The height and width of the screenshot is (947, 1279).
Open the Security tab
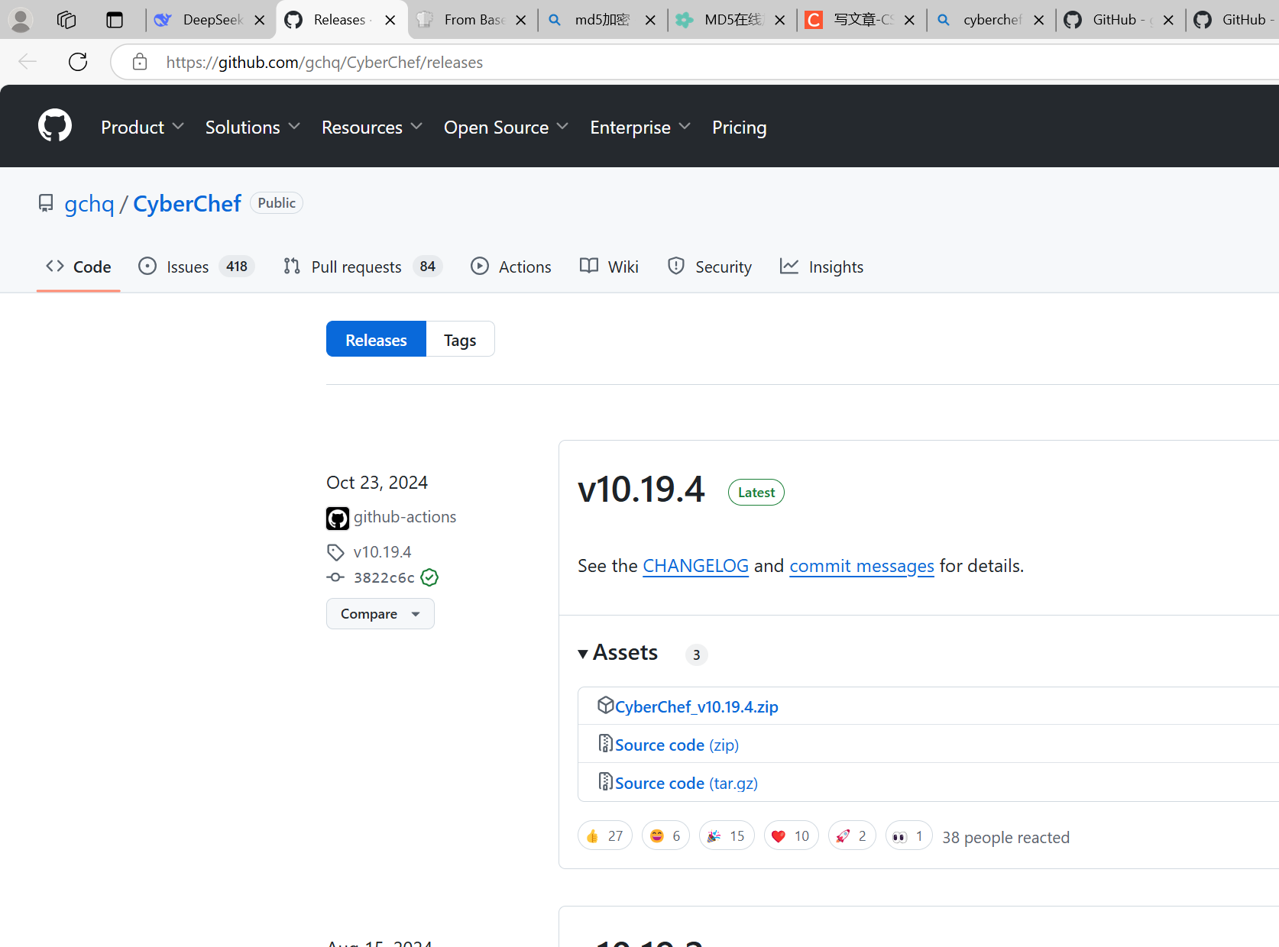tap(709, 267)
